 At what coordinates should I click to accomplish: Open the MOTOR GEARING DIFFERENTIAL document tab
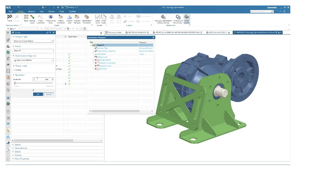[x=177, y=32]
